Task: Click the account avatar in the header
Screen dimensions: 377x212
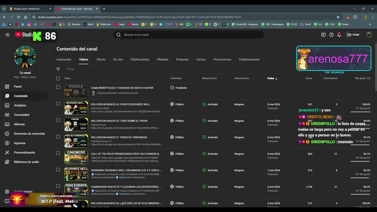Action: [369, 35]
